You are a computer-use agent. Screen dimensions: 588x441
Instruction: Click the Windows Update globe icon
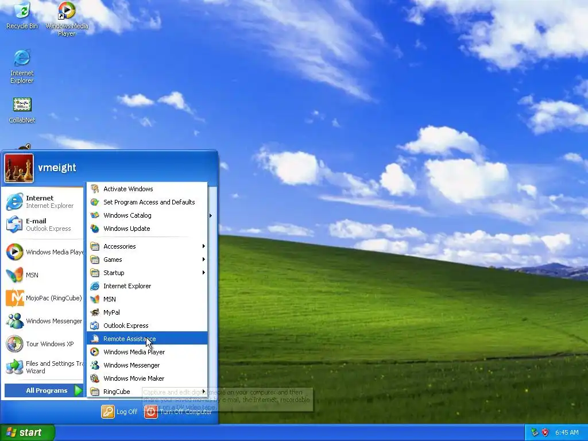95,229
